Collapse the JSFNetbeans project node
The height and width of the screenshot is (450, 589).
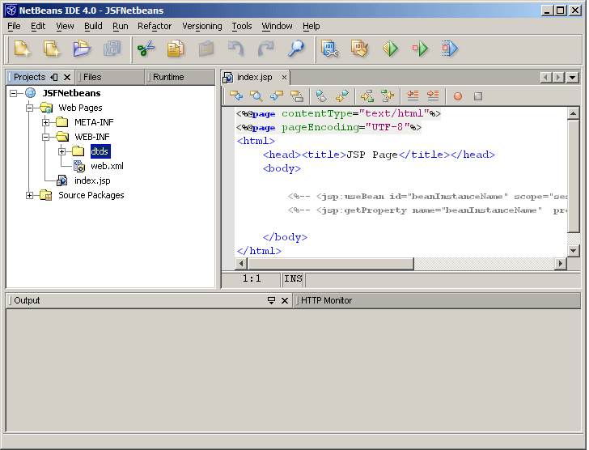(14, 93)
